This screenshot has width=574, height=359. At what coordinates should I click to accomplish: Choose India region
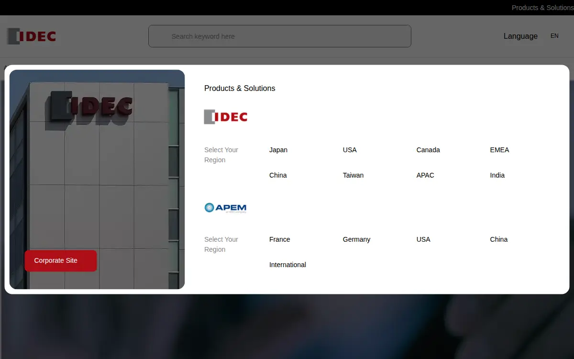(497, 175)
